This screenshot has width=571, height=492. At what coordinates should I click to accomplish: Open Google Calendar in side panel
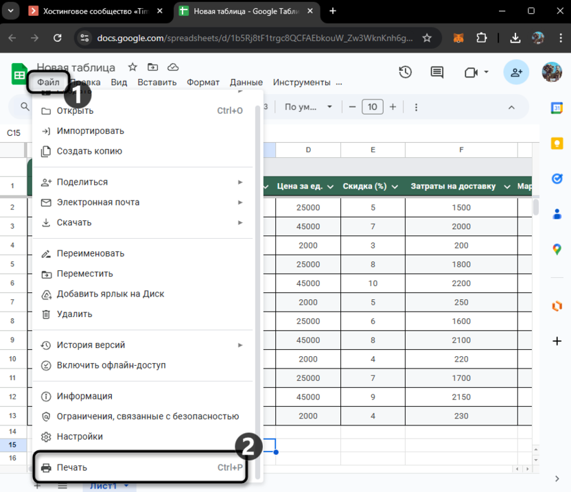(557, 108)
